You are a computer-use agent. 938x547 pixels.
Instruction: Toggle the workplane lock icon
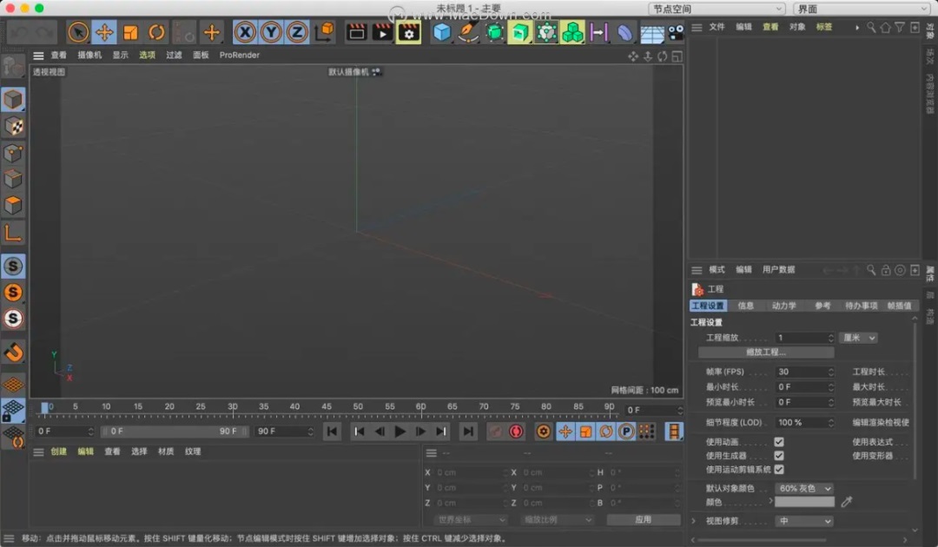click(13, 411)
